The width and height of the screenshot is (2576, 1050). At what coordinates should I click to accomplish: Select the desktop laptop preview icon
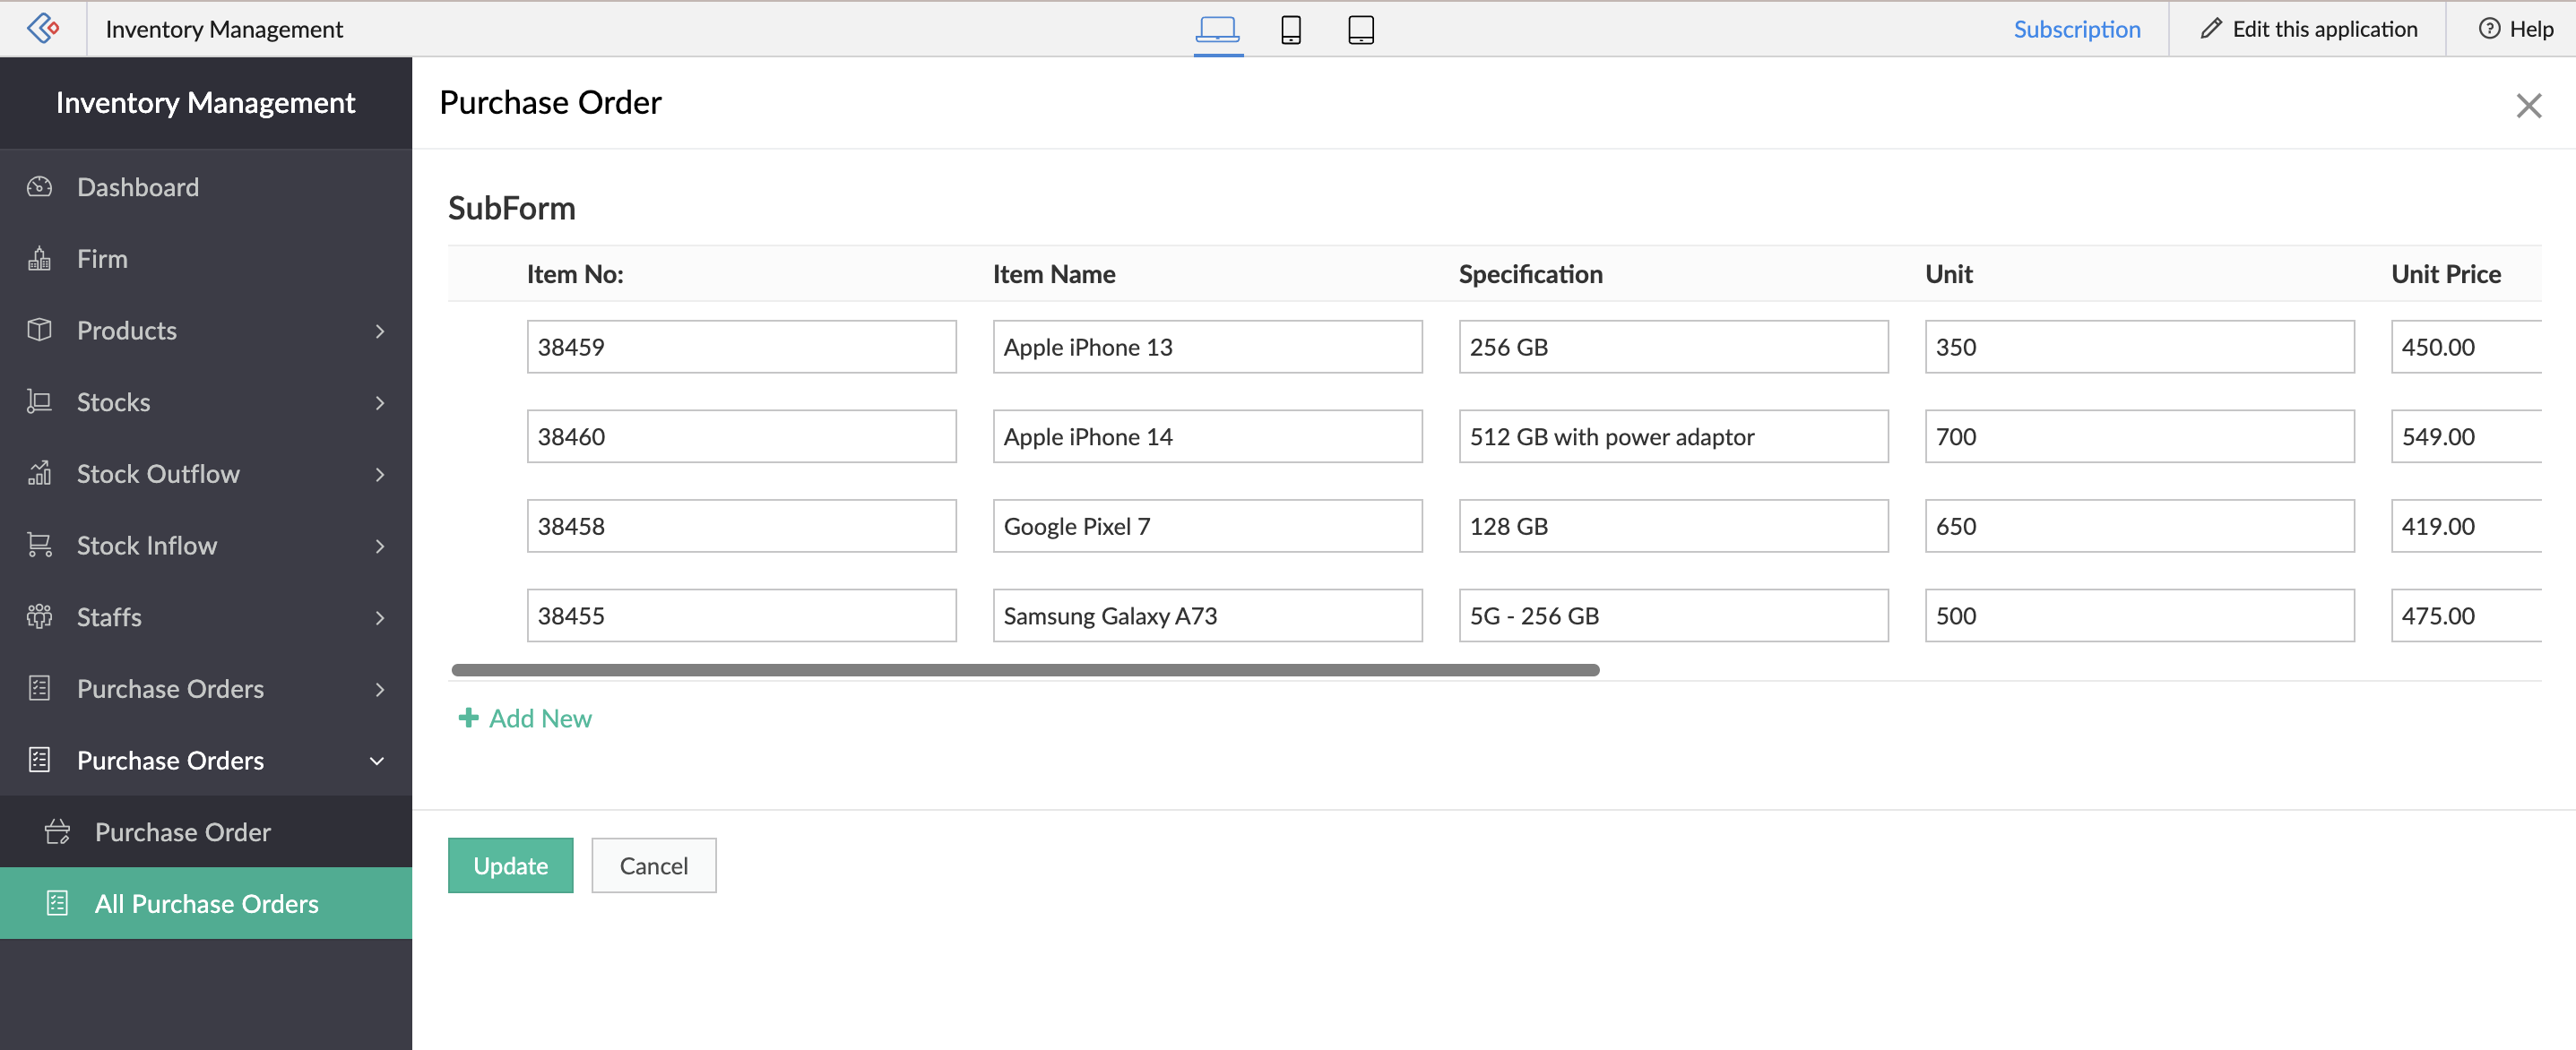(x=1217, y=29)
